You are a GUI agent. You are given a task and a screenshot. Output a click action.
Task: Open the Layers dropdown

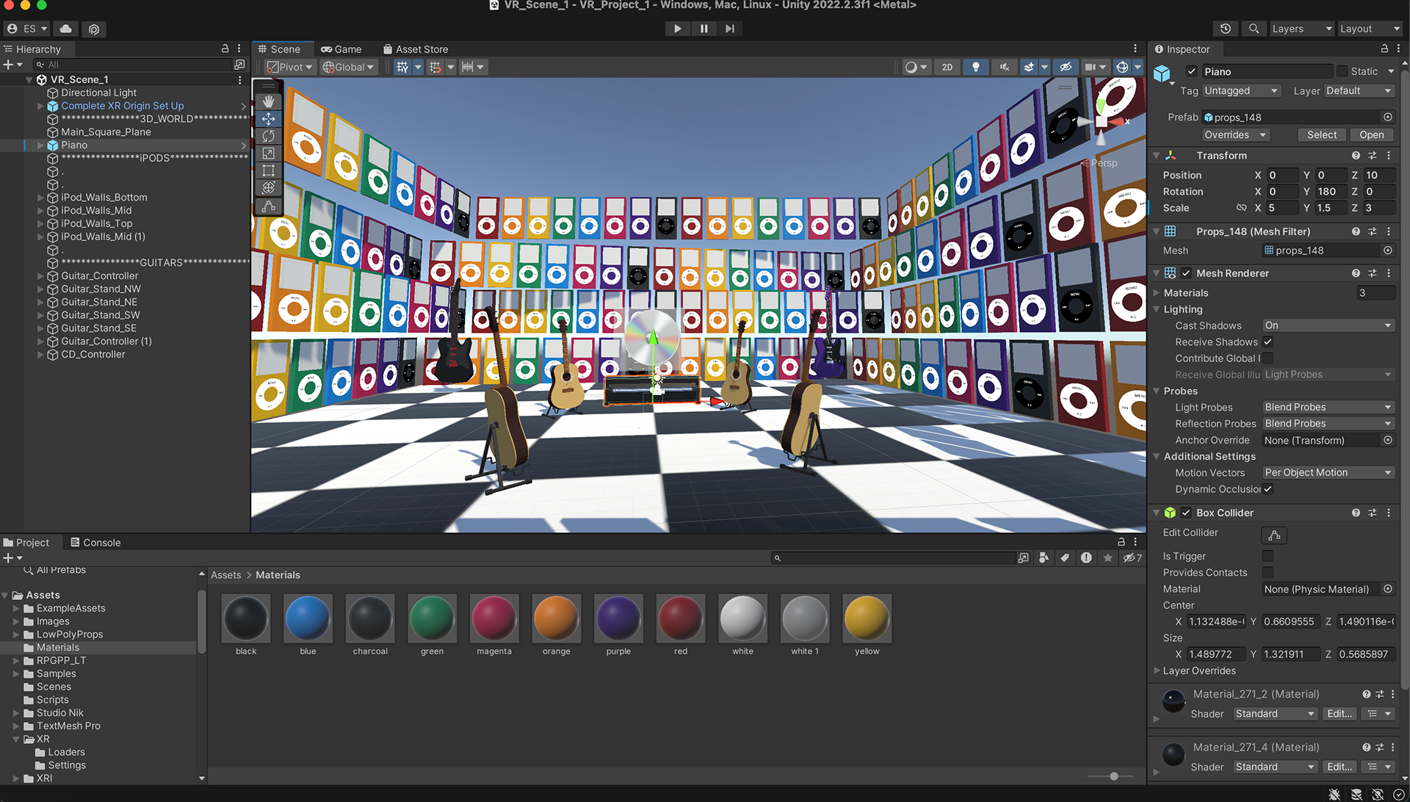click(1301, 29)
